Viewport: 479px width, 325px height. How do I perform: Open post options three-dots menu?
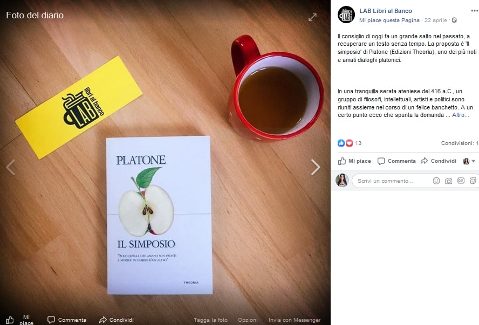(475, 11)
